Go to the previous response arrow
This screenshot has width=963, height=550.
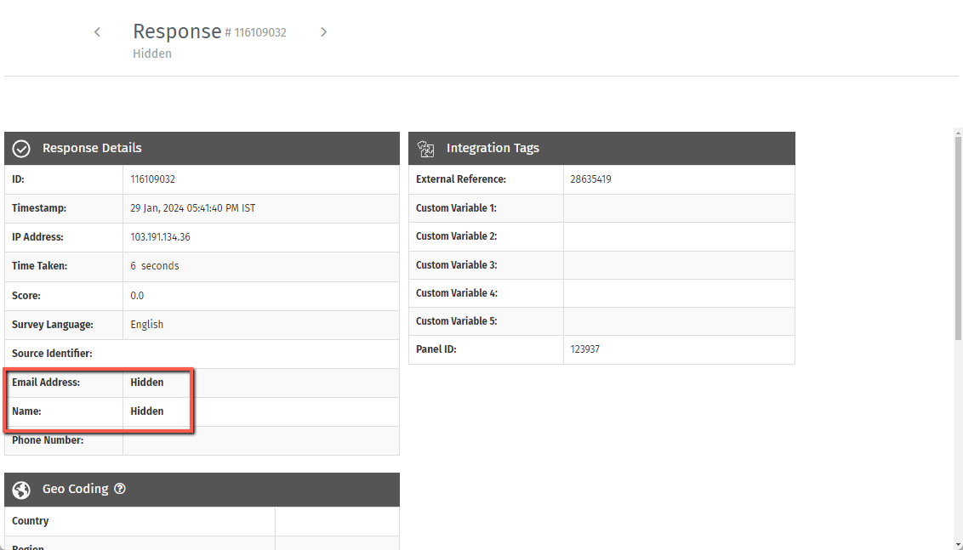[x=97, y=32]
